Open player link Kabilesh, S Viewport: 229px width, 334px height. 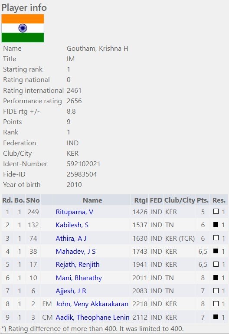pos(72,225)
